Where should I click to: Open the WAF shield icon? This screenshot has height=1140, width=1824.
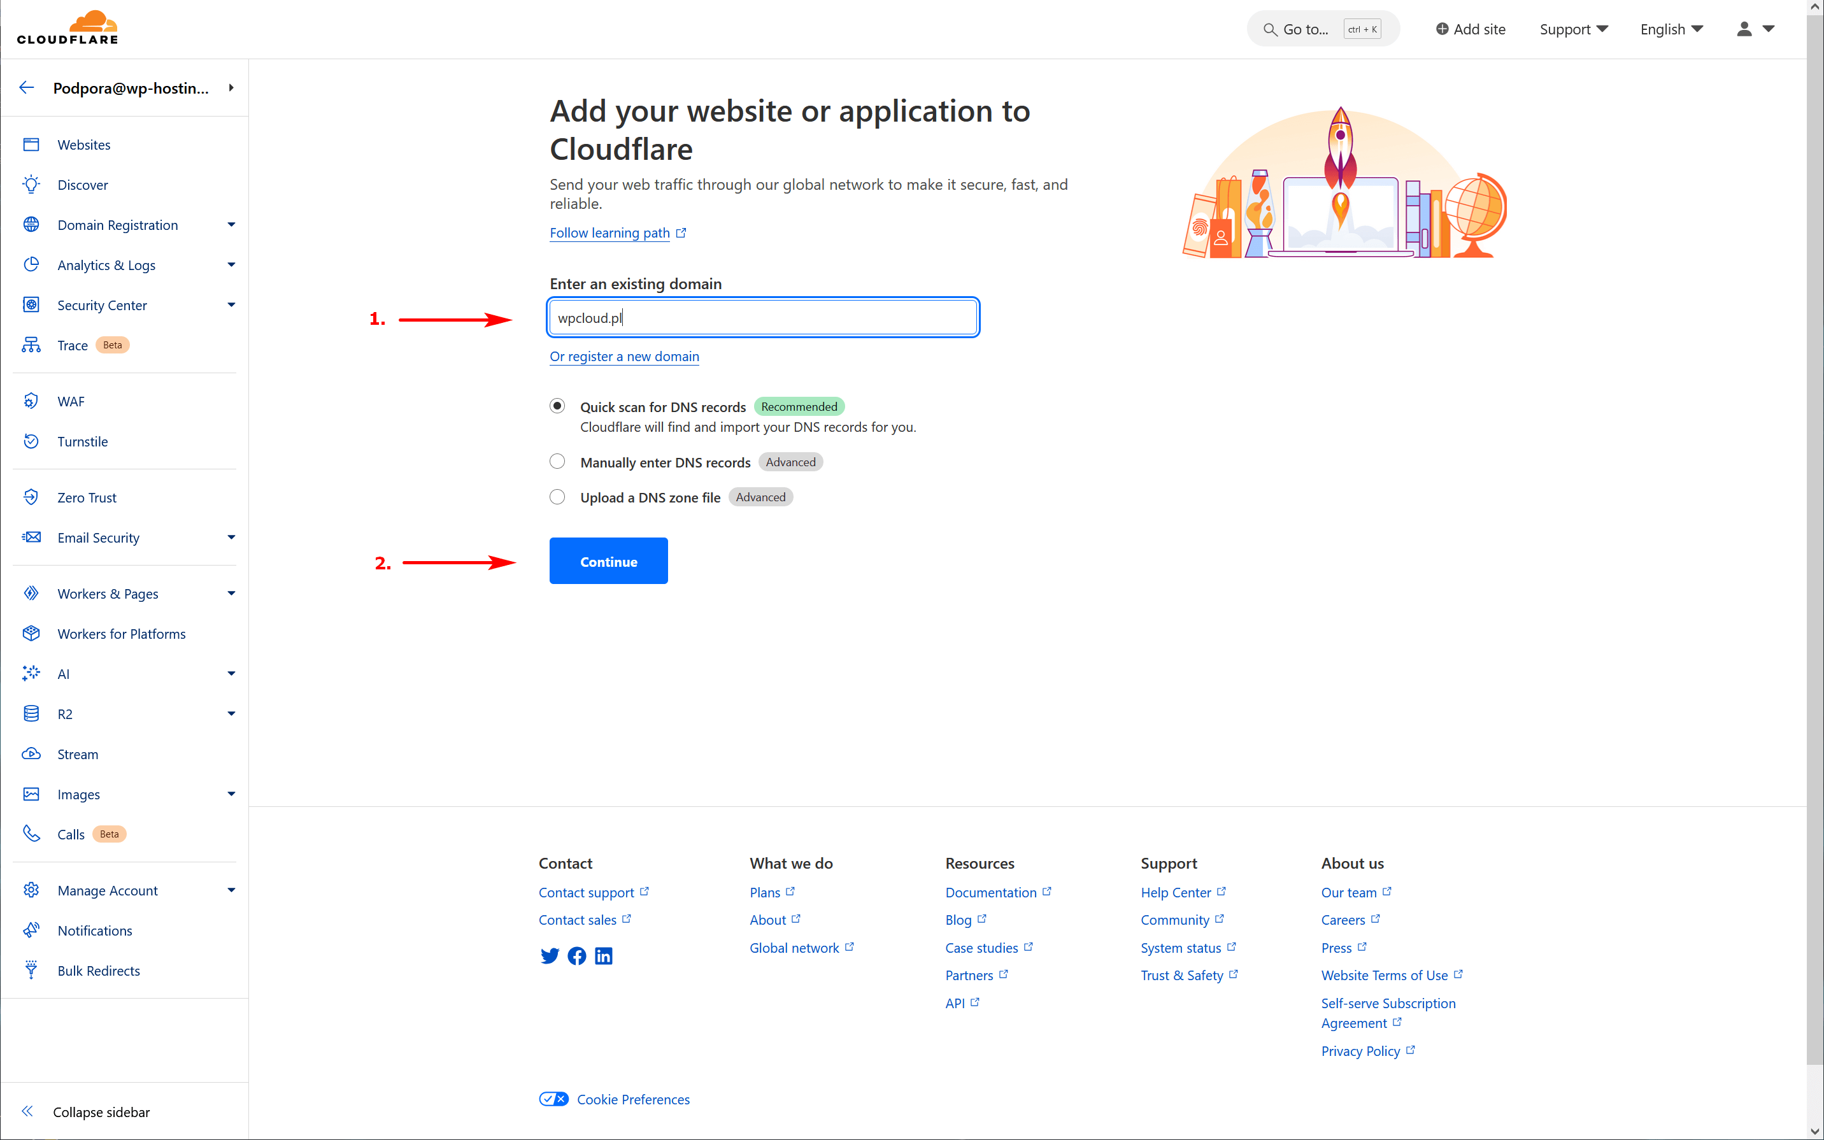point(31,401)
